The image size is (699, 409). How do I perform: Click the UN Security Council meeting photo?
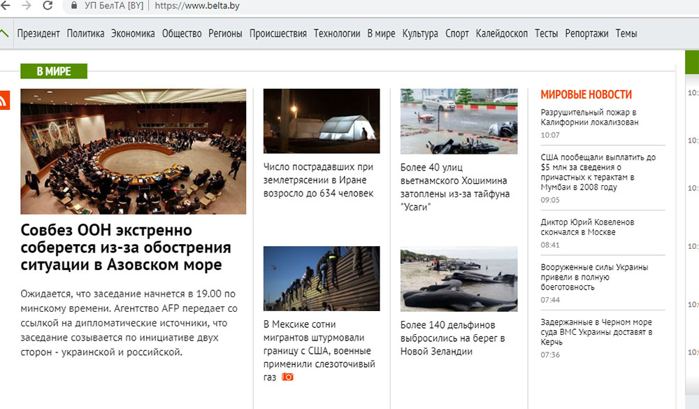pos(133,151)
